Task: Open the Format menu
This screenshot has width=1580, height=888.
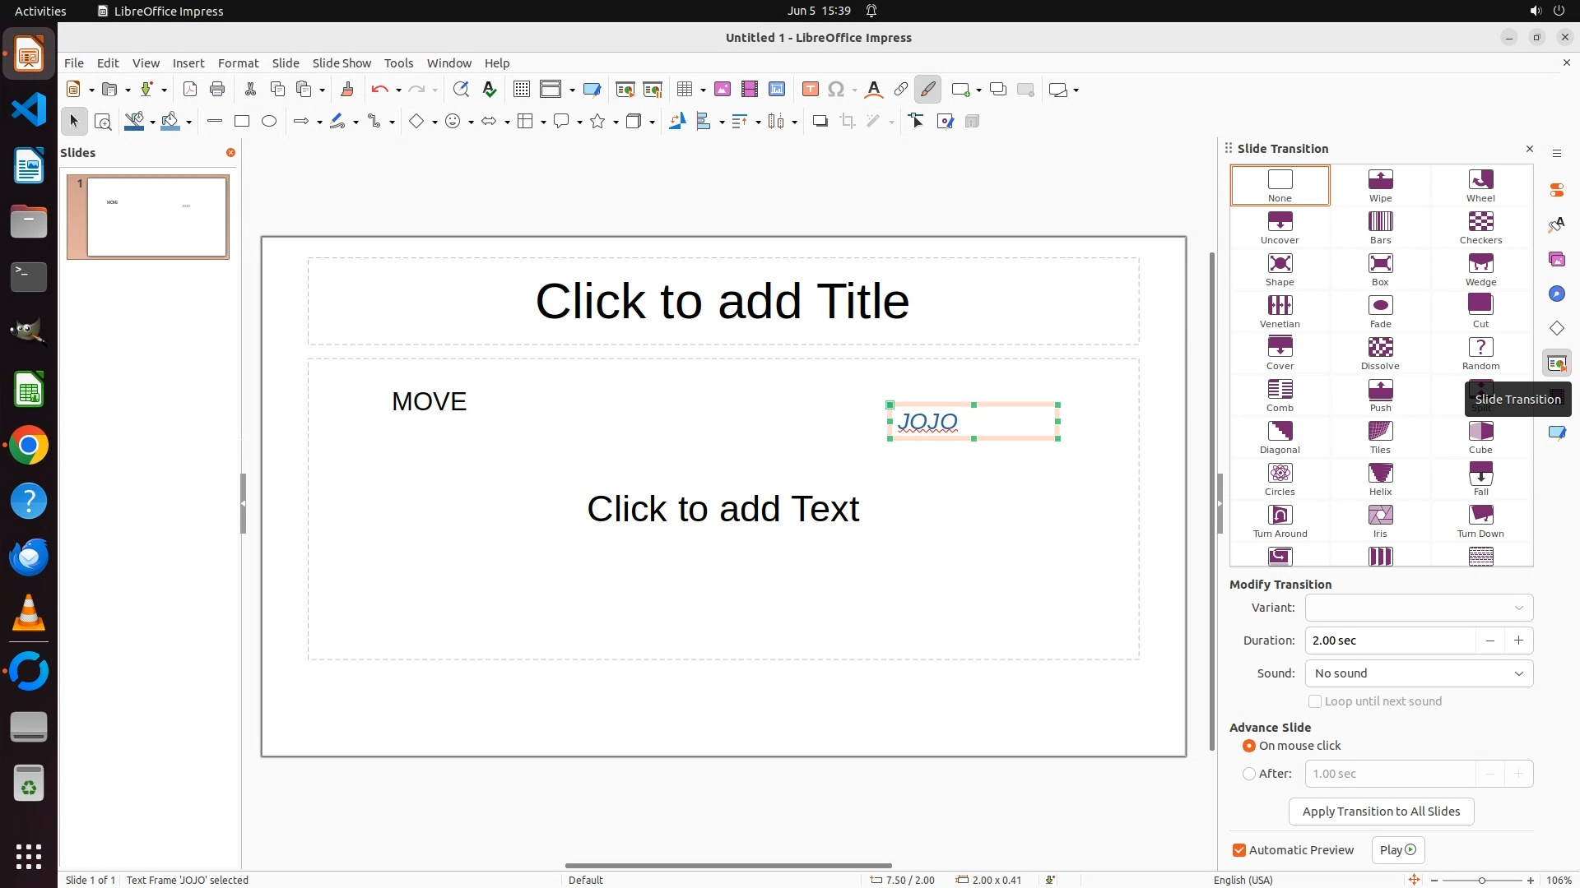Action: 238,63
